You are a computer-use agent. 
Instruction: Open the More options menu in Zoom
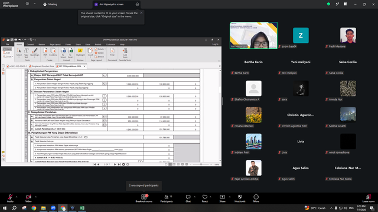pyautogui.click(x=256, y=198)
